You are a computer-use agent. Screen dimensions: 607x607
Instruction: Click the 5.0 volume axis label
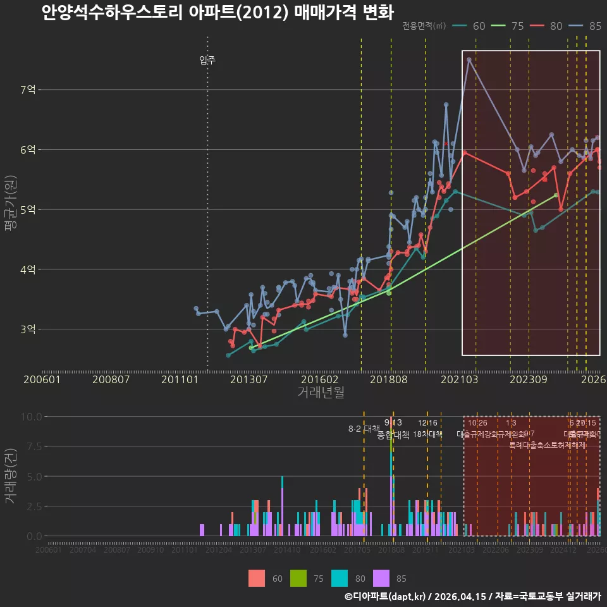tap(34, 477)
